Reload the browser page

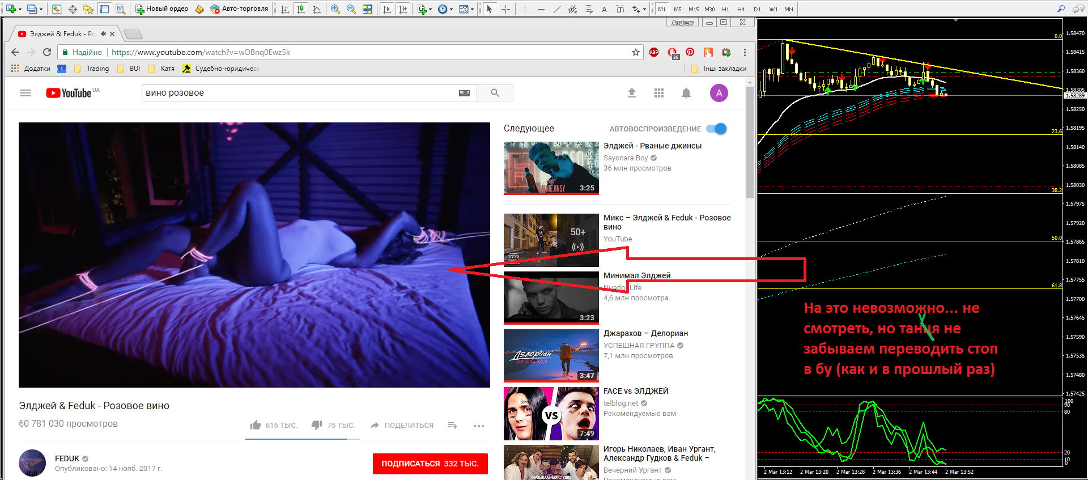[47, 52]
